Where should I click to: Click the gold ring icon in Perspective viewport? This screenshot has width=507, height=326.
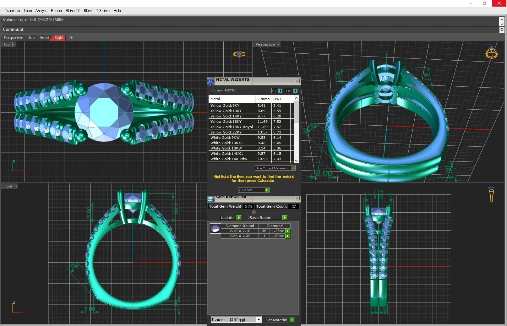[x=491, y=53]
